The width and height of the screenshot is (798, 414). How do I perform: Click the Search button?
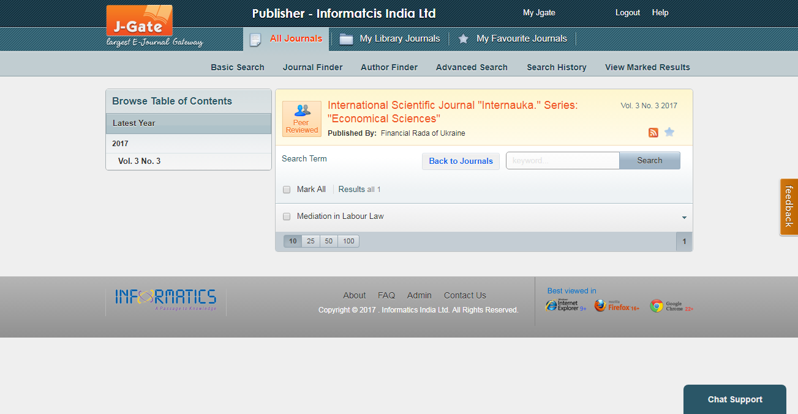pyautogui.click(x=650, y=160)
